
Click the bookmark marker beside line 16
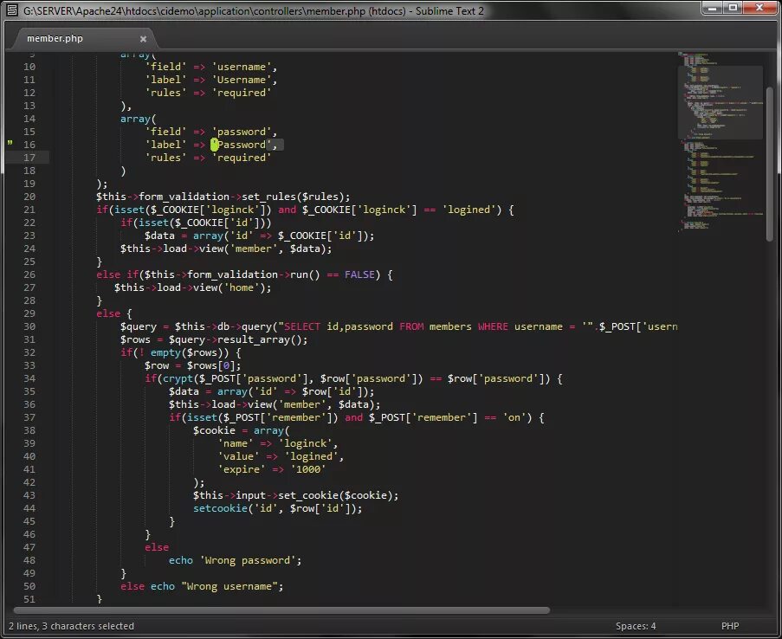point(9,144)
